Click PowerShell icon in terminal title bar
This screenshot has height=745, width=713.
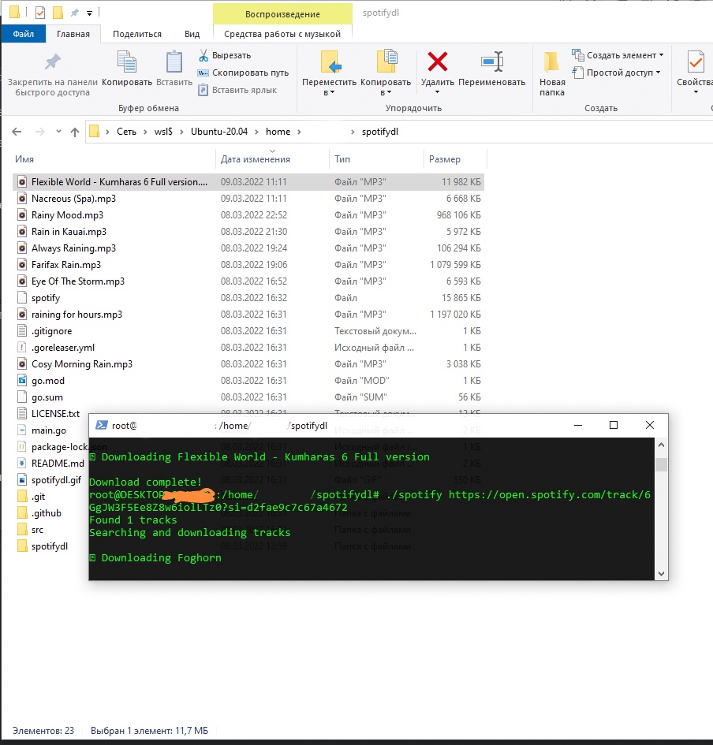tap(101, 425)
